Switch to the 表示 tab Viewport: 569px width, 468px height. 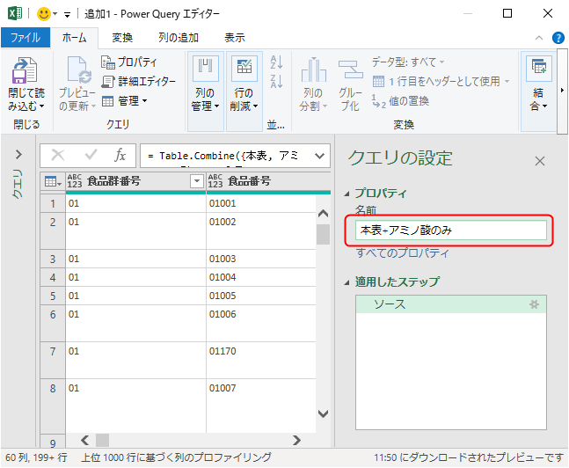click(235, 38)
